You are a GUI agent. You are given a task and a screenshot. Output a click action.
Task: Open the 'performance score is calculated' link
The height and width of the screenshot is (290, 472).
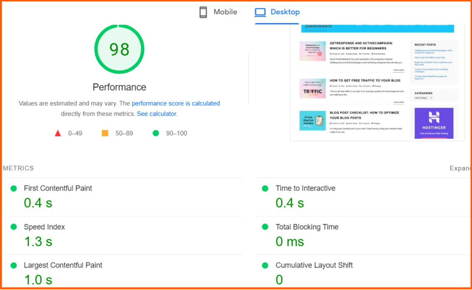click(176, 103)
